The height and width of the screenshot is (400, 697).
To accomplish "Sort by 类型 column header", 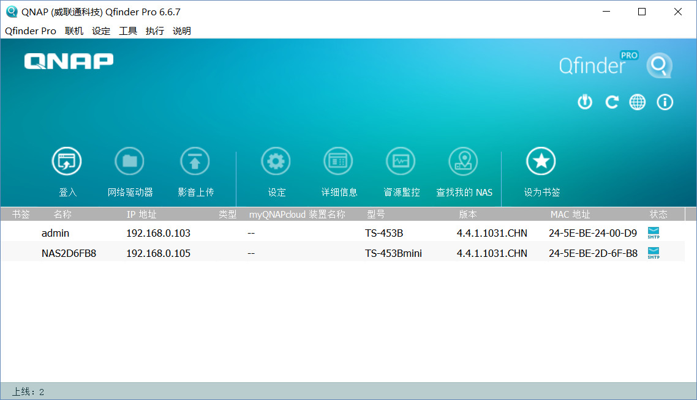I will click(x=228, y=215).
